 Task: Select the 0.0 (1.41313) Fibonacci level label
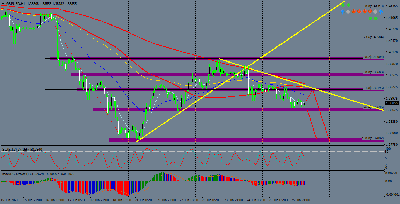(374, 6)
